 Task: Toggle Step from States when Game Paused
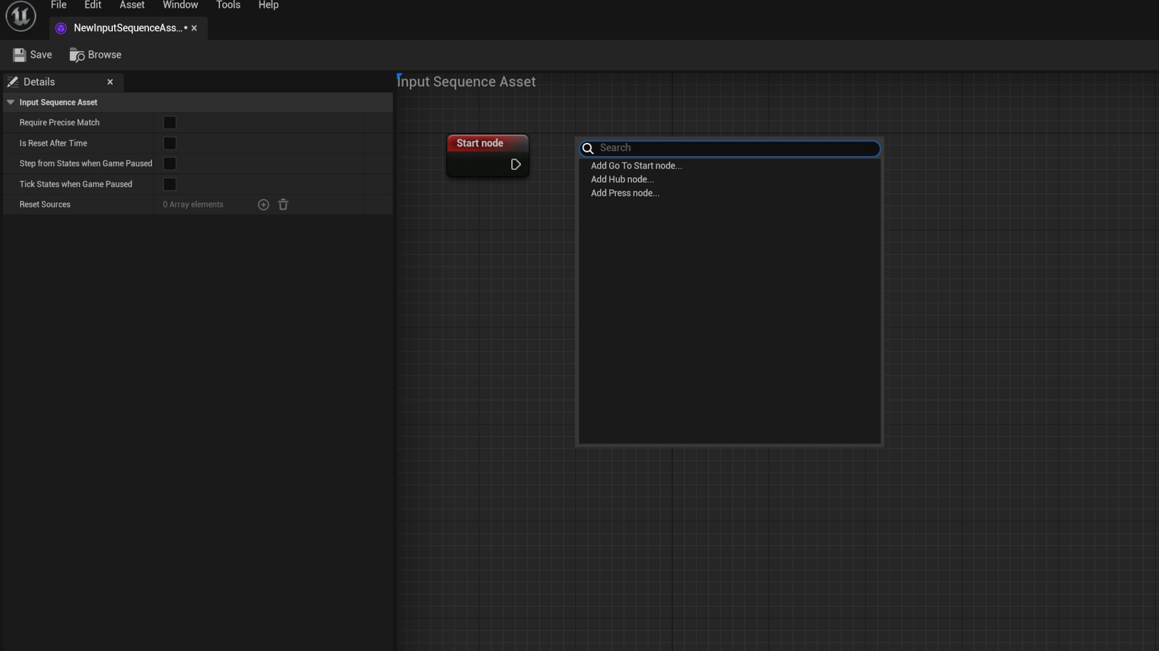click(x=169, y=163)
